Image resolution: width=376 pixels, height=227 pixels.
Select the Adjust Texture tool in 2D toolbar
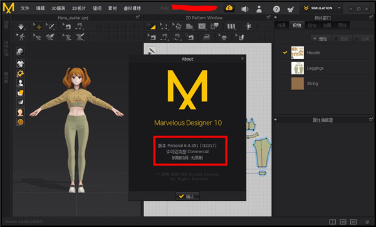240,37
